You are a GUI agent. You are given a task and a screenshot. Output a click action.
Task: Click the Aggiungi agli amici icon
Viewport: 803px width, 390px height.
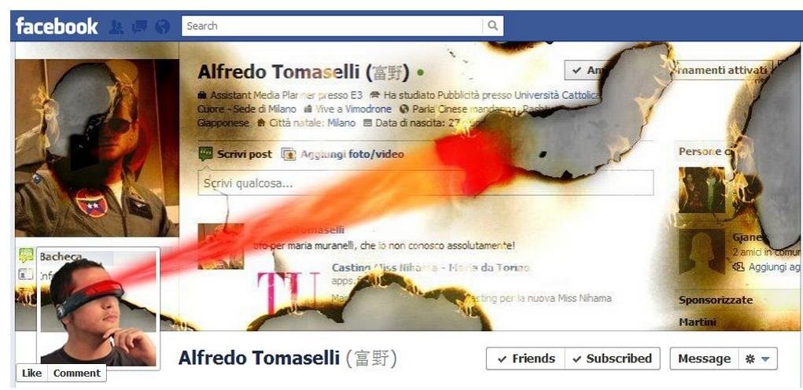(x=738, y=267)
